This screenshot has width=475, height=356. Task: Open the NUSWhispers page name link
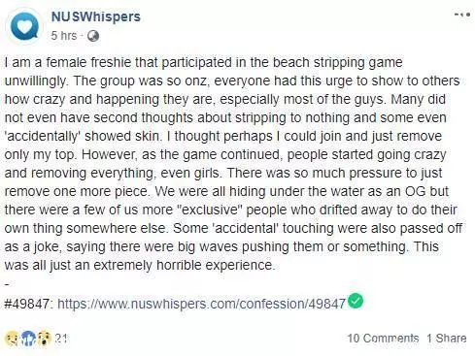(96, 16)
